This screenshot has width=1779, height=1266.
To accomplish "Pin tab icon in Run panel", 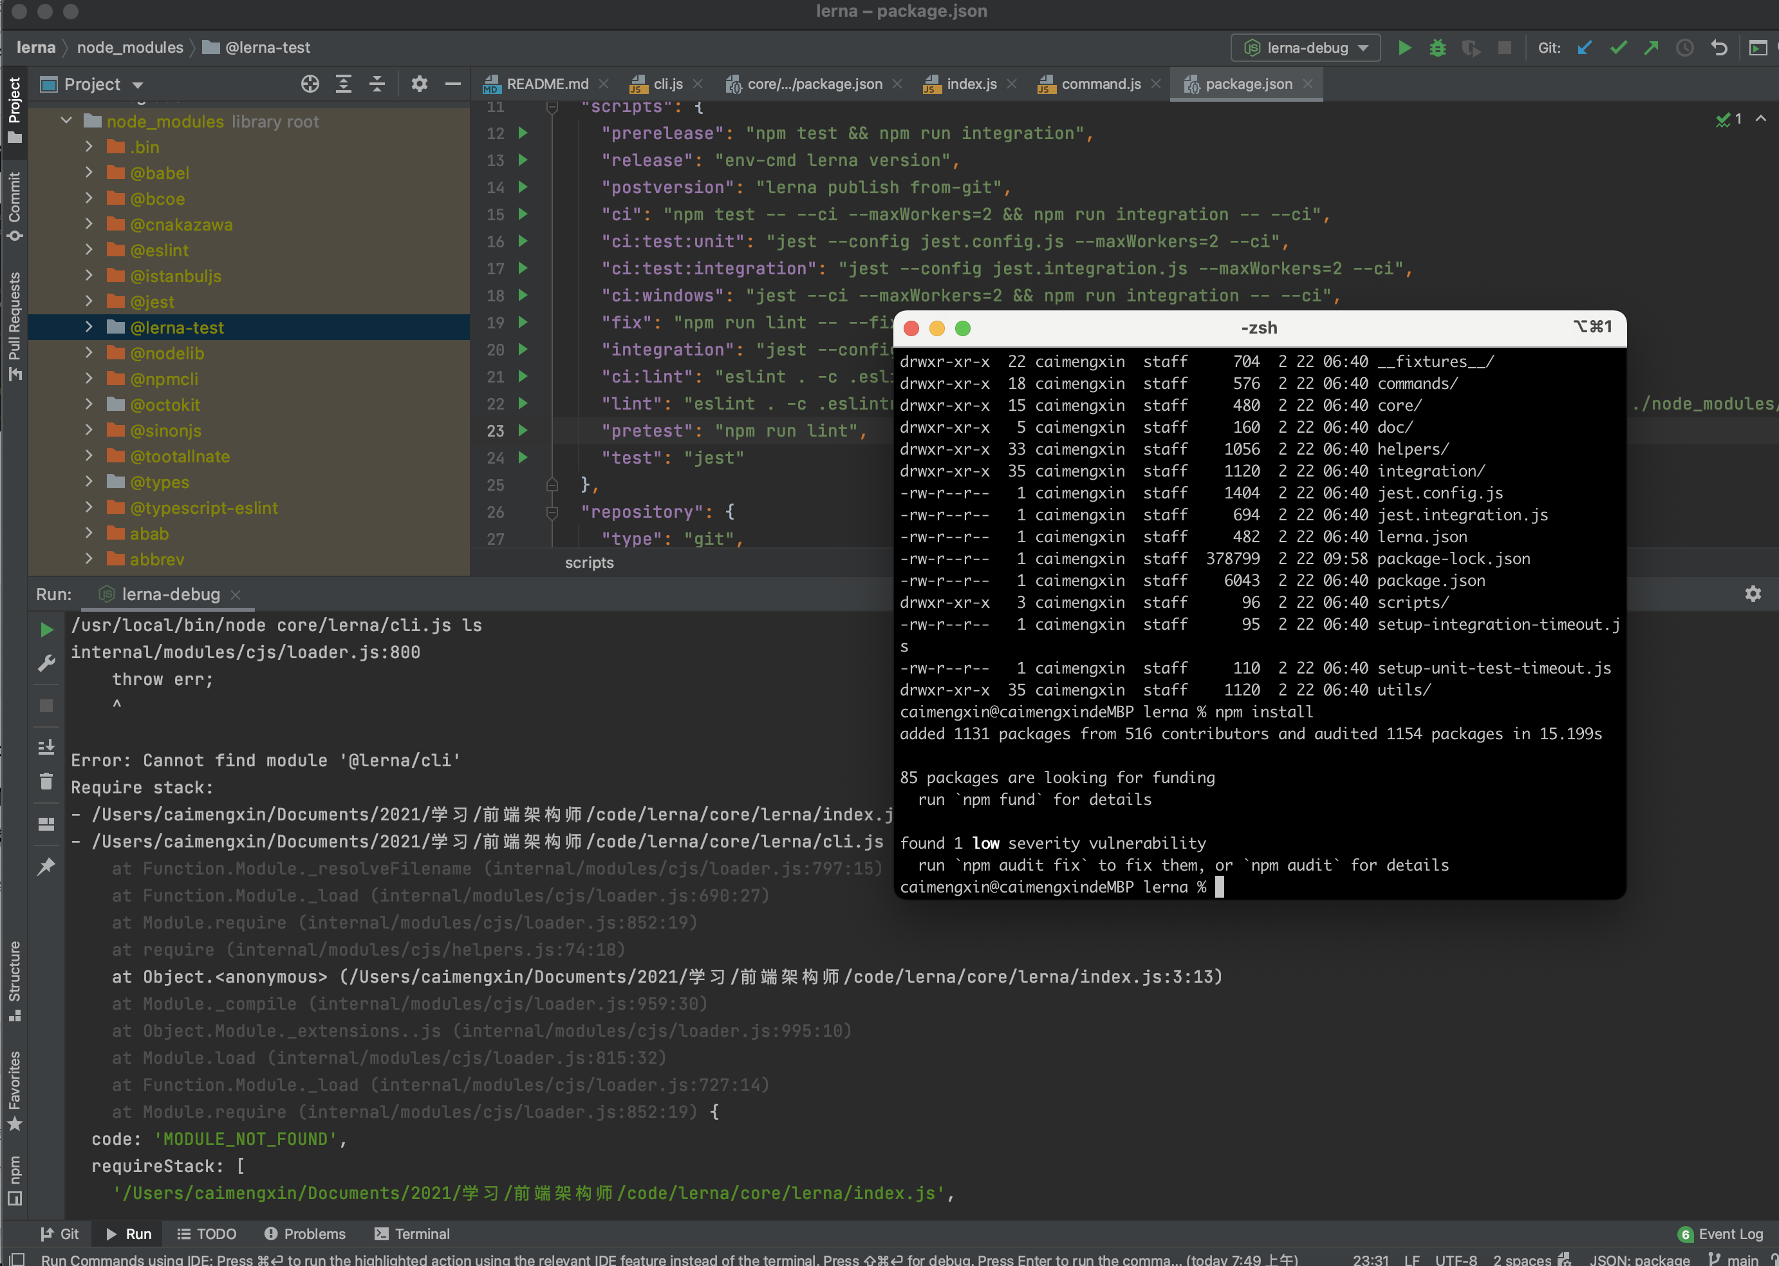I will click(x=47, y=866).
